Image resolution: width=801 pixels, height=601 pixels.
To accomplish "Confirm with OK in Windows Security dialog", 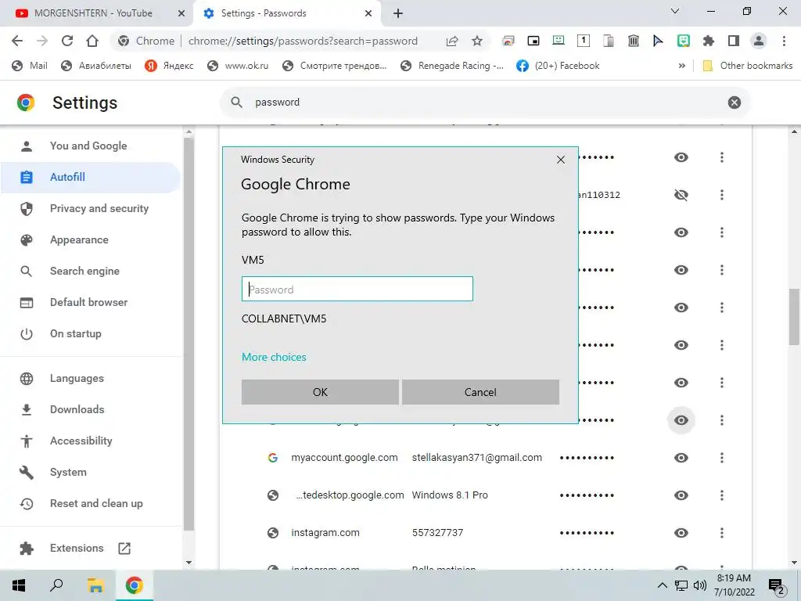I will pyautogui.click(x=320, y=392).
